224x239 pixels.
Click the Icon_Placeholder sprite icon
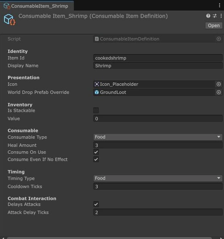pos(96,84)
